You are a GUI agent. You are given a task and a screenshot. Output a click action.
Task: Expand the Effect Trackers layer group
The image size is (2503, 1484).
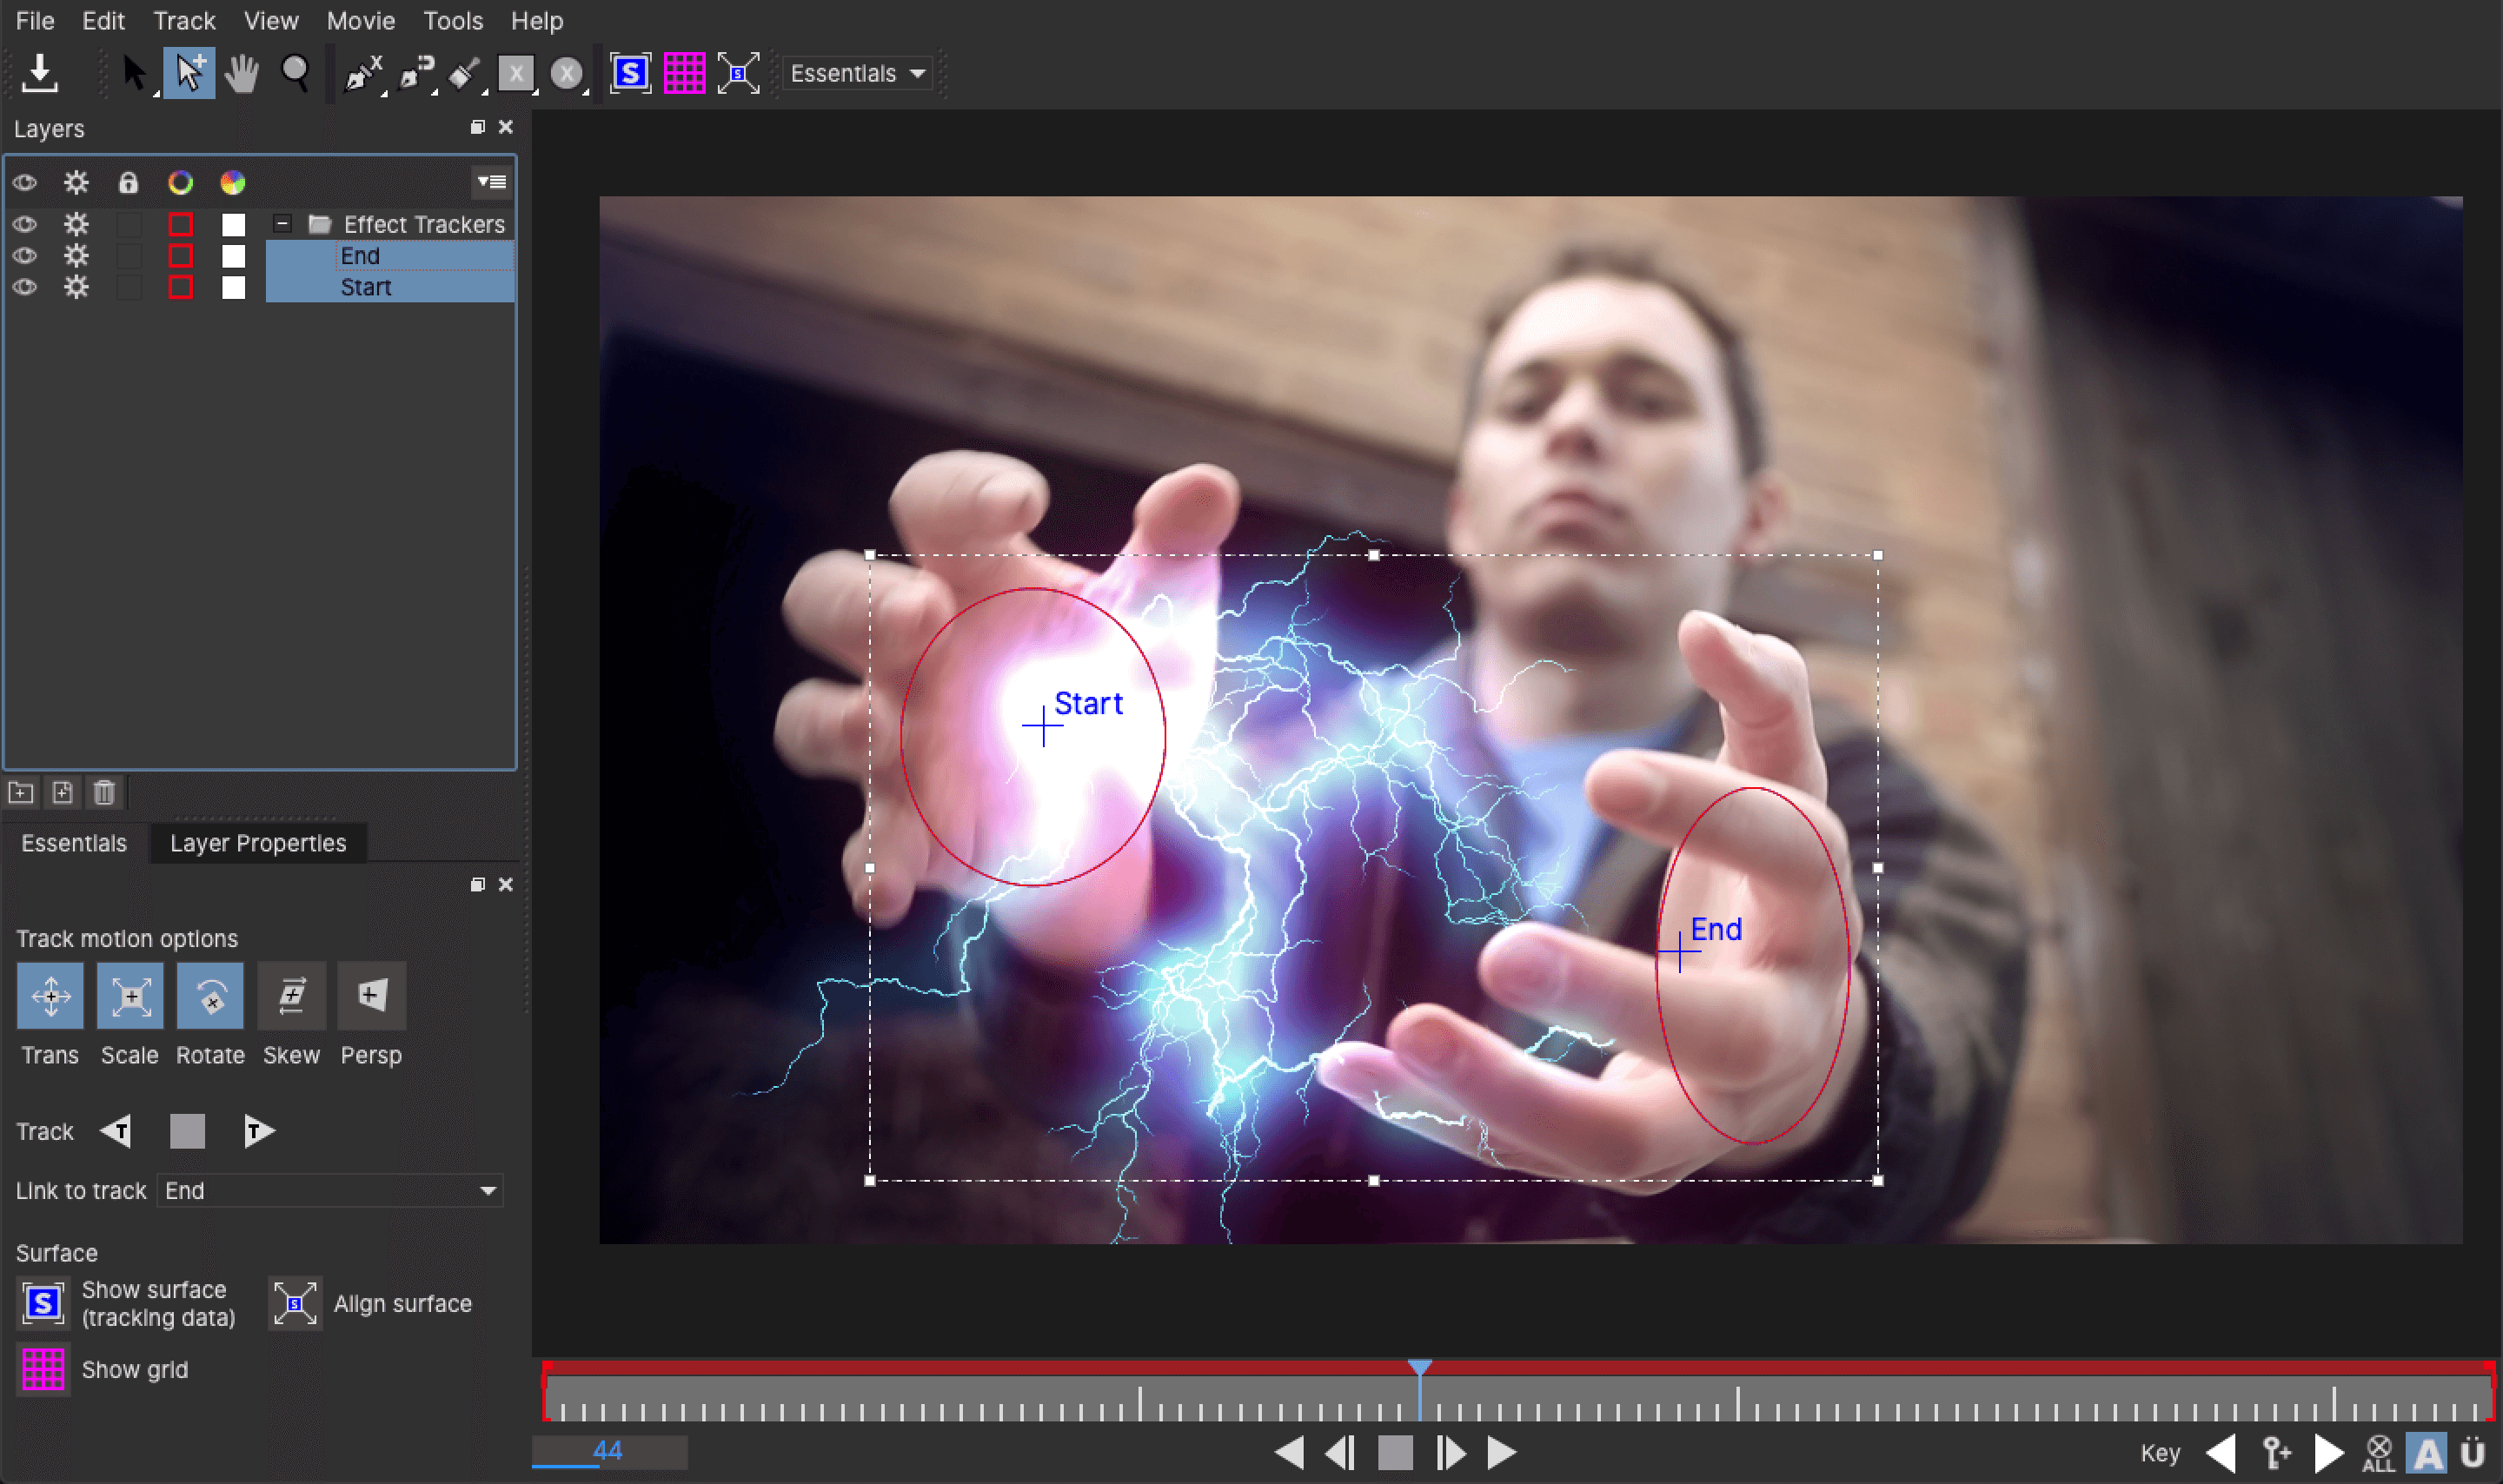277,224
